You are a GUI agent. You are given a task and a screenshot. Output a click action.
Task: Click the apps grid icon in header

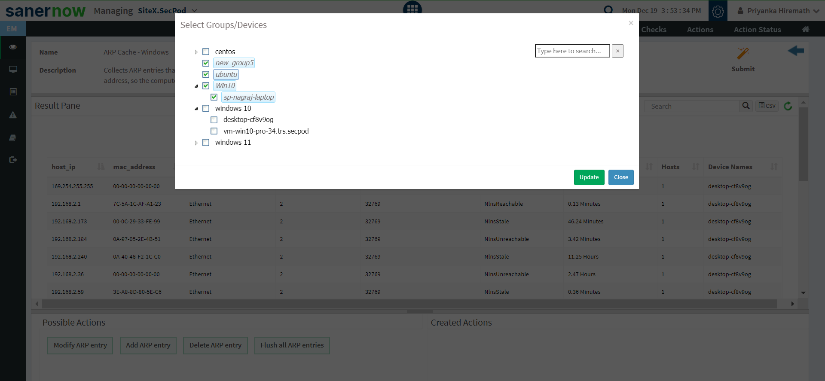click(412, 8)
